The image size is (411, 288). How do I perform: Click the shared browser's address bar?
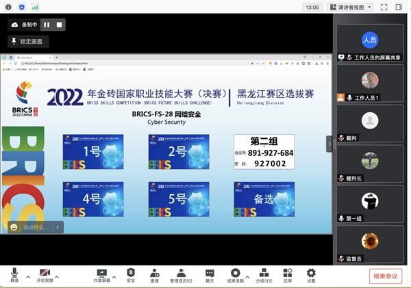click(x=135, y=64)
